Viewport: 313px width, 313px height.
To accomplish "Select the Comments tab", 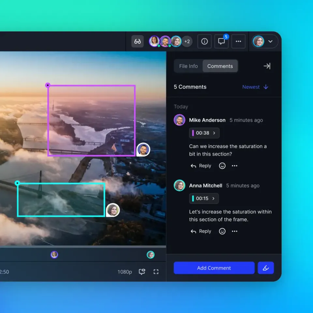I will [x=220, y=66].
